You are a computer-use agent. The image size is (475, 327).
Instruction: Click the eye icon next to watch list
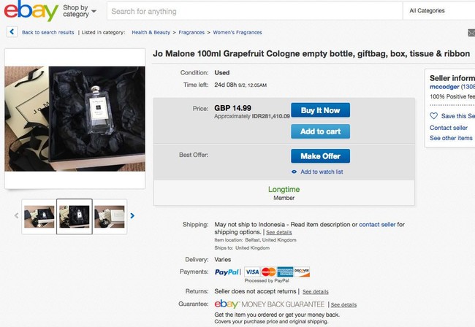tap(294, 172)
